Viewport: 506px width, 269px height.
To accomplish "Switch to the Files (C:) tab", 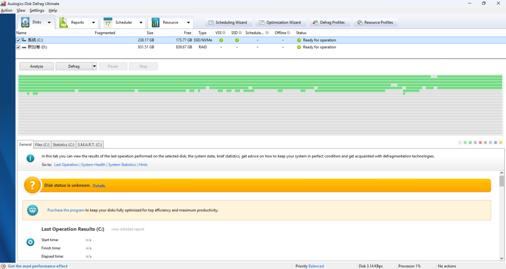I will [x=42, y=144].
